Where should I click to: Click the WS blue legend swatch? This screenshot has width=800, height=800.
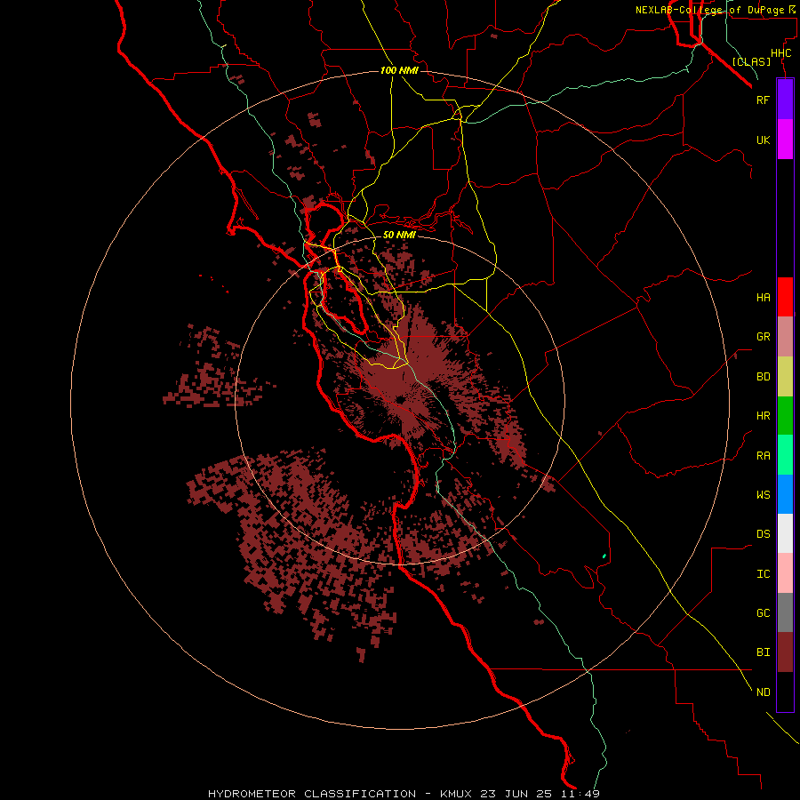pyautogui.click(x=785, y=494)
